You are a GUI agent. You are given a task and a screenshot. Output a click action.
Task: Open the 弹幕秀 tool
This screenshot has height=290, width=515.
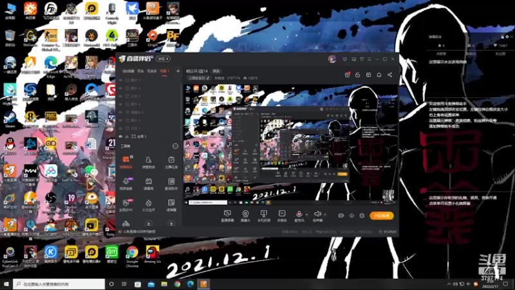(x=149, y=184)
